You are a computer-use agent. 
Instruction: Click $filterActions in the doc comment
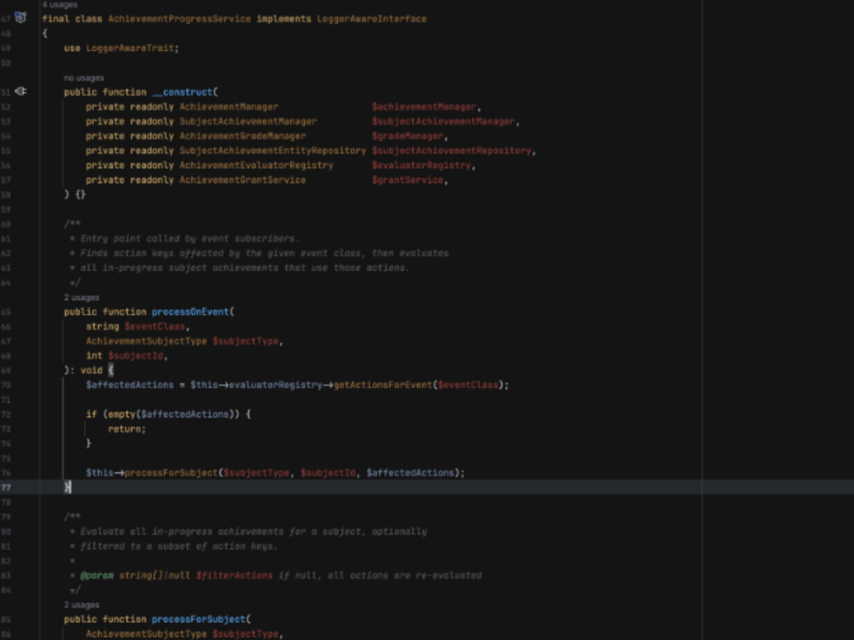[234, 576]
